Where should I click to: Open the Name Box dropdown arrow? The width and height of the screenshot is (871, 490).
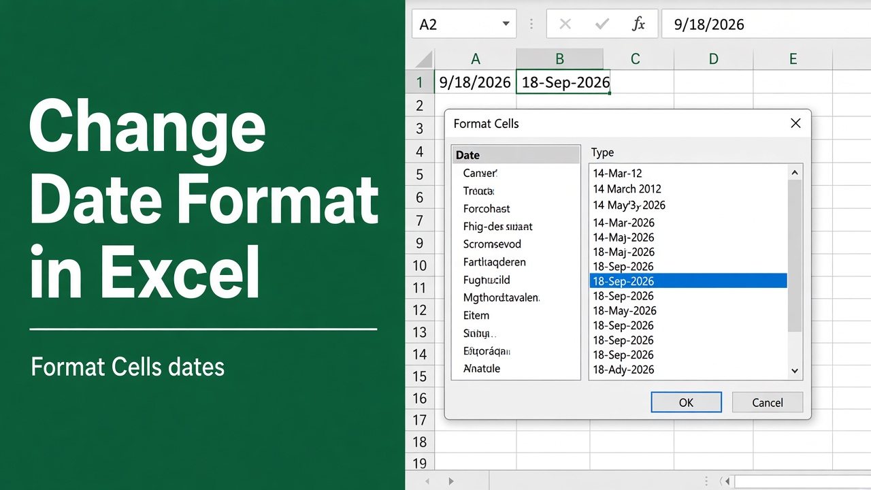[x=506, y=24]
